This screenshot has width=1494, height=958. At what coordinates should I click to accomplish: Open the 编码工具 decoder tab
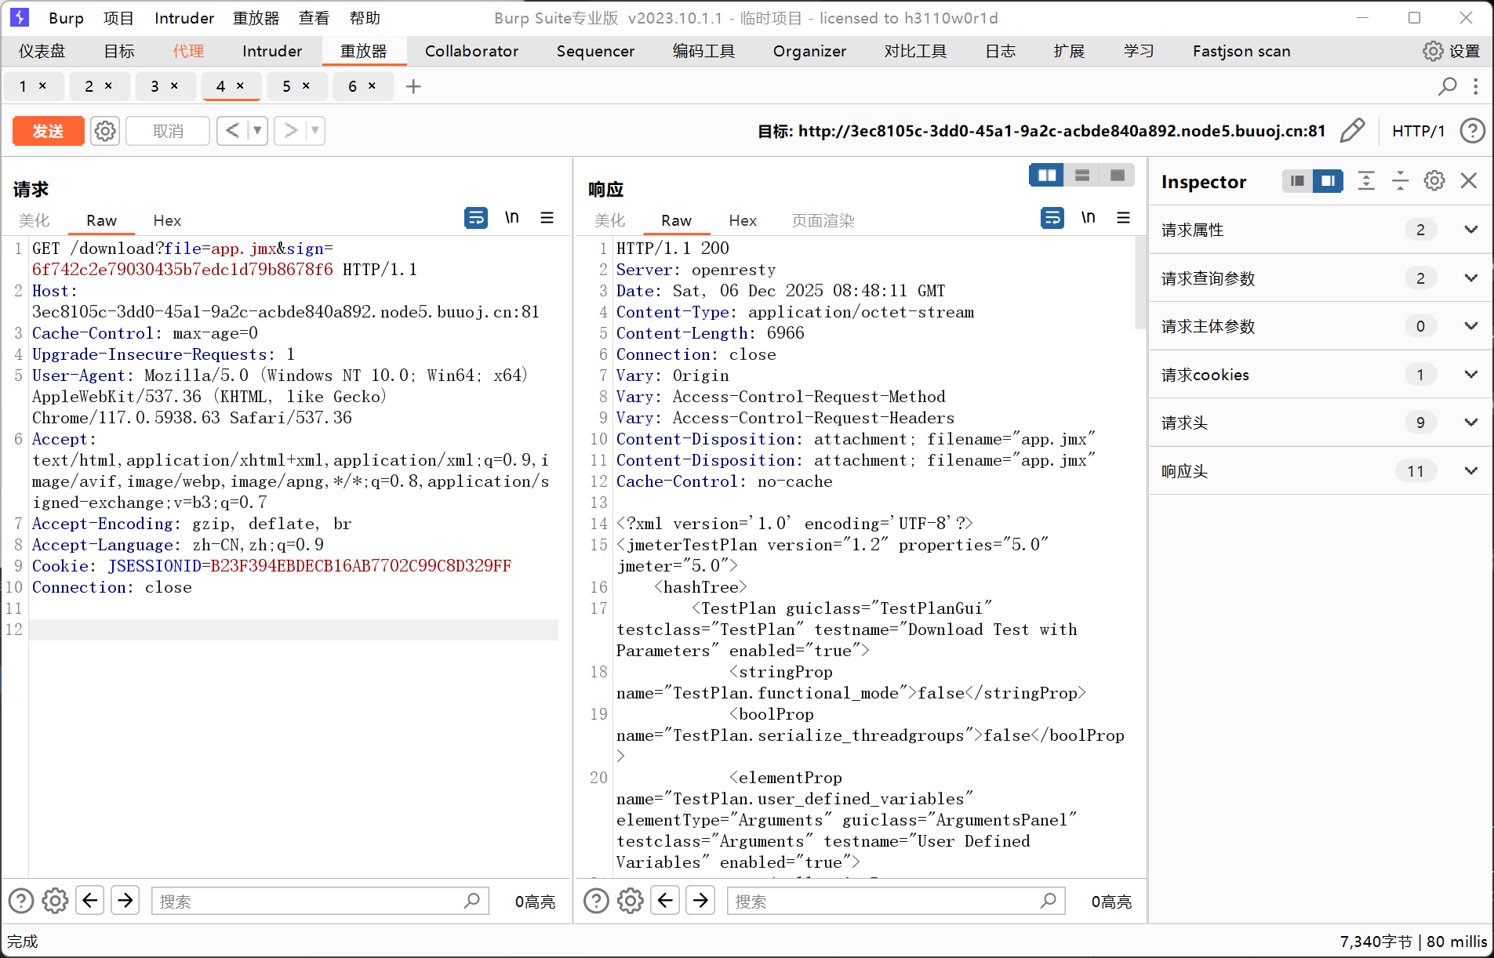pyautogui.click(x=703, y=51)
